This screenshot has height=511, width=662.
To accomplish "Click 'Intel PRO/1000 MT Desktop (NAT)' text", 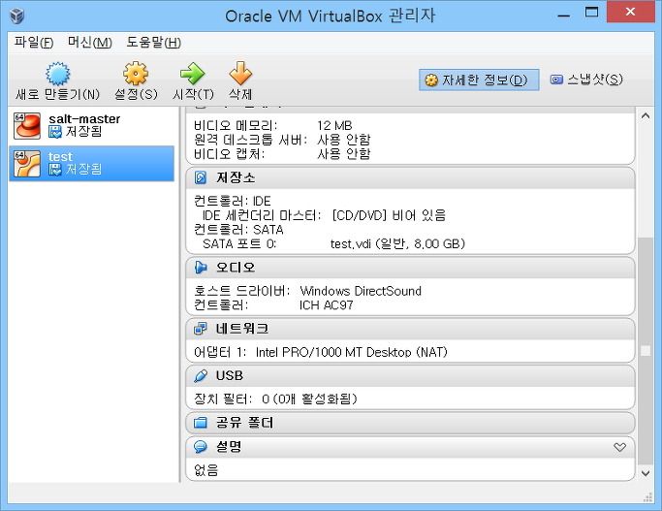I will (352, 352).
